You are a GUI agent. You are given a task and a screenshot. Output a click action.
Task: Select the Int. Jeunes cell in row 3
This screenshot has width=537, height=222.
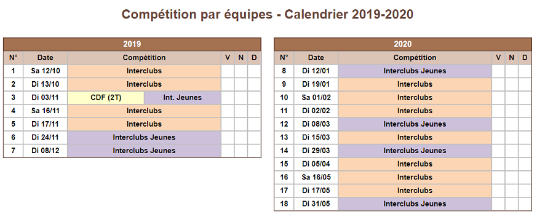pyautogui.click(x=183, y=98)
